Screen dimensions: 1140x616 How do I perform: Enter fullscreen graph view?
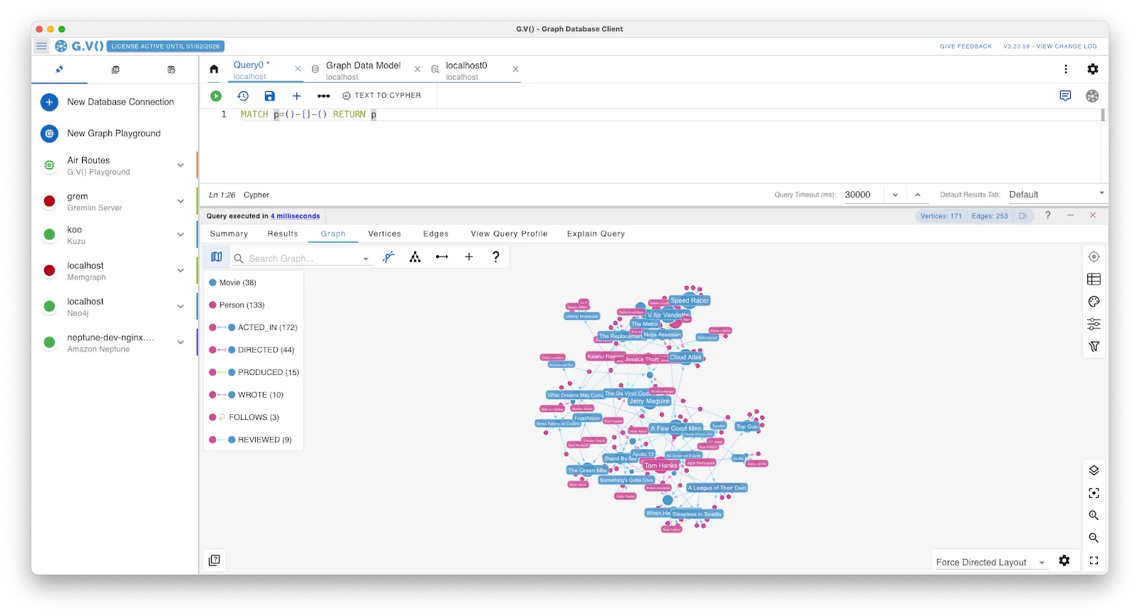point(1094,560)
